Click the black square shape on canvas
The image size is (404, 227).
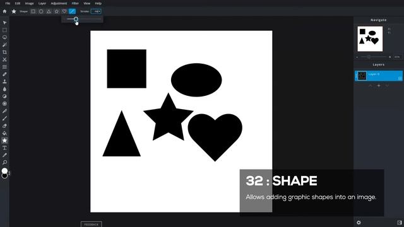click(126, 69)
